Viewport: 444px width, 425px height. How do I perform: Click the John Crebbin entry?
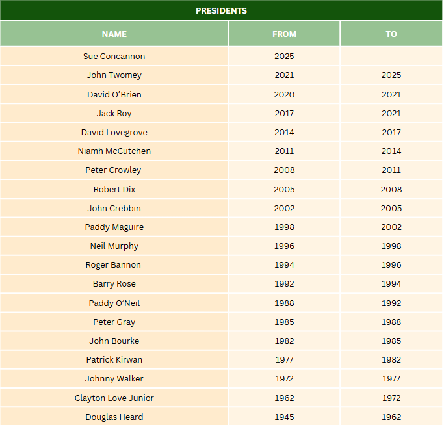[114, 208]
